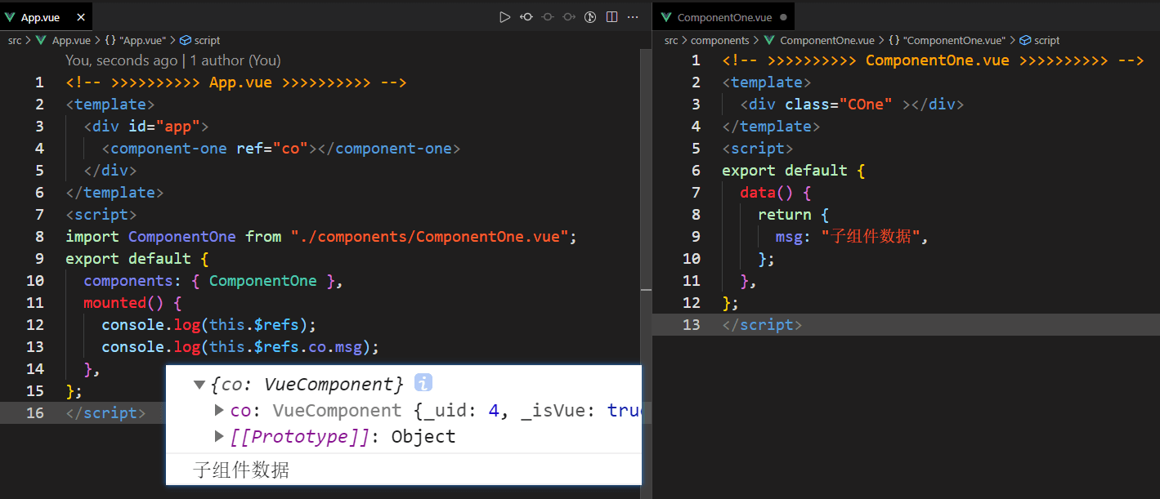Run the code with the play icon
The height and width of the screenshot is (499, 1160).
(505, 16)
